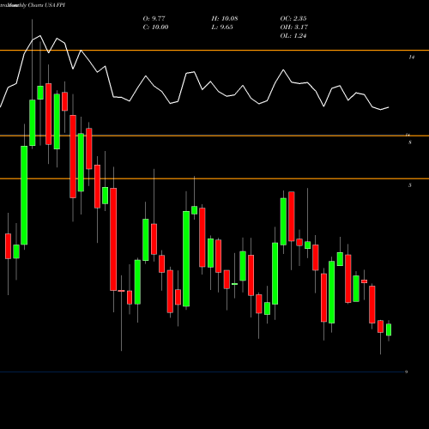Select the open value "O: 9.77"
429x429 pixels.
[154, 19]
